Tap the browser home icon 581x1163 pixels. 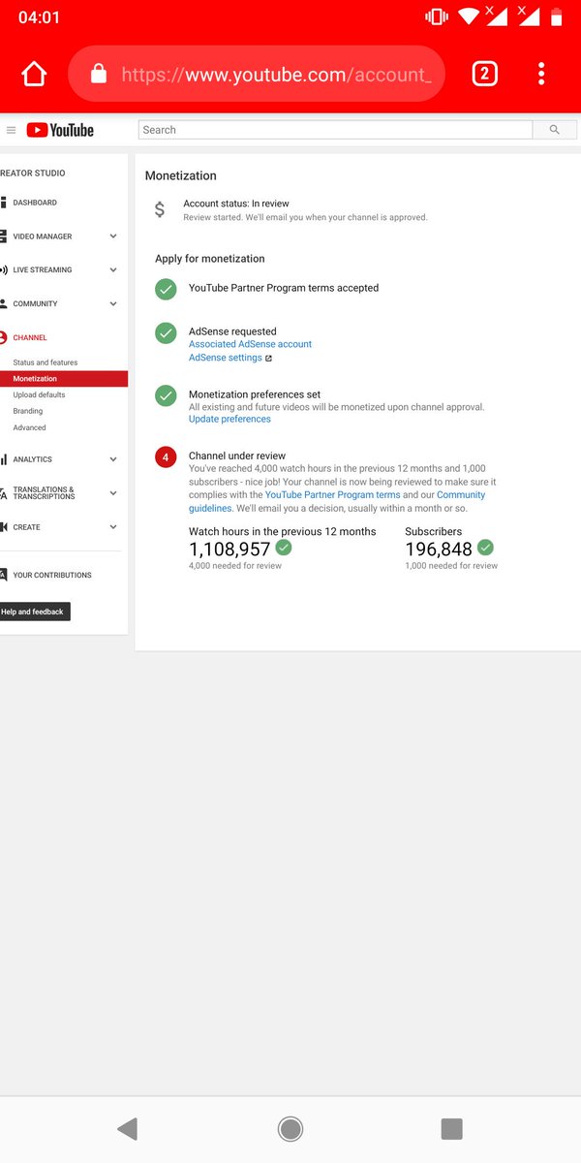tap(34, 75)
